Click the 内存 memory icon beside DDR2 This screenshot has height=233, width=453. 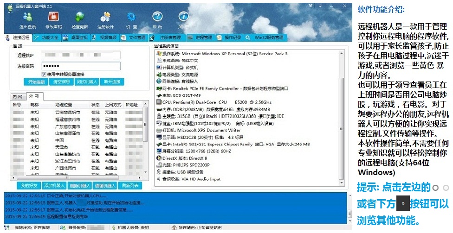(159, 109)
